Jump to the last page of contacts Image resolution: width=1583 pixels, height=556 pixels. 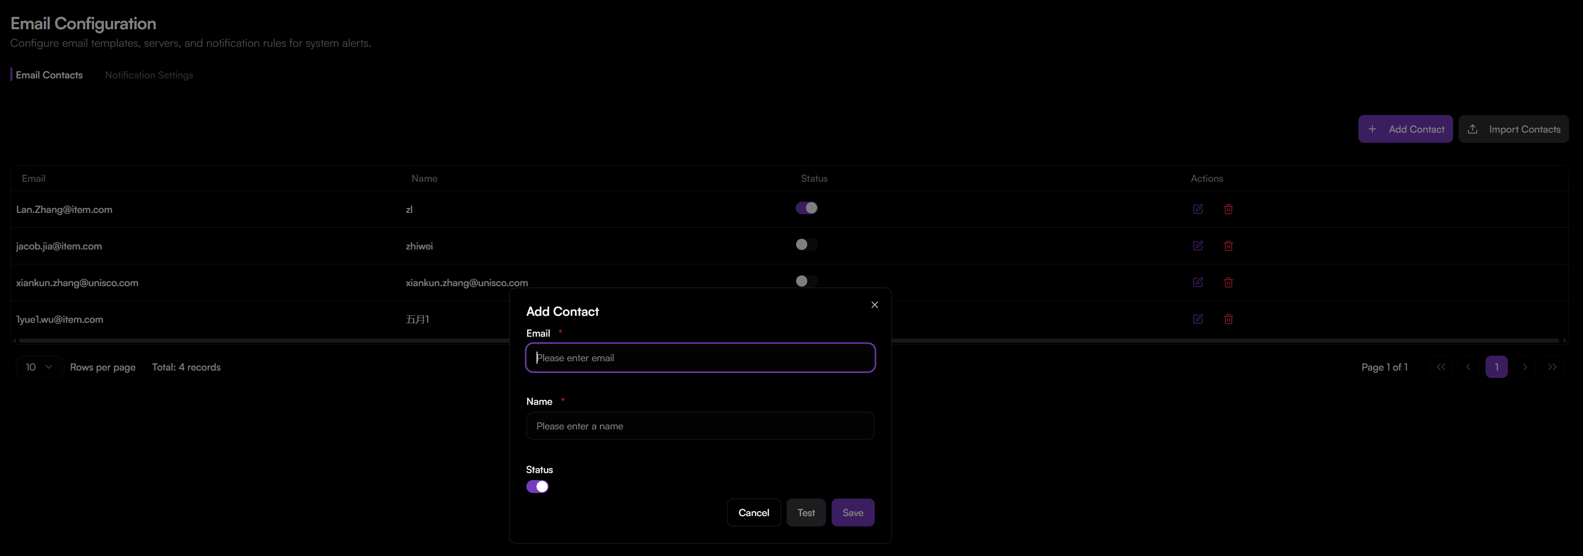[x=1552, y=367]
